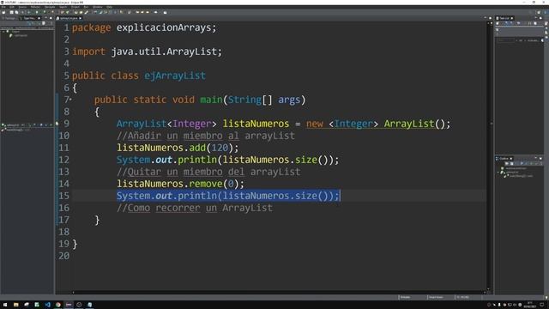
Task: Maximize the Package Explorer view
Action: (x=51, y=18)
